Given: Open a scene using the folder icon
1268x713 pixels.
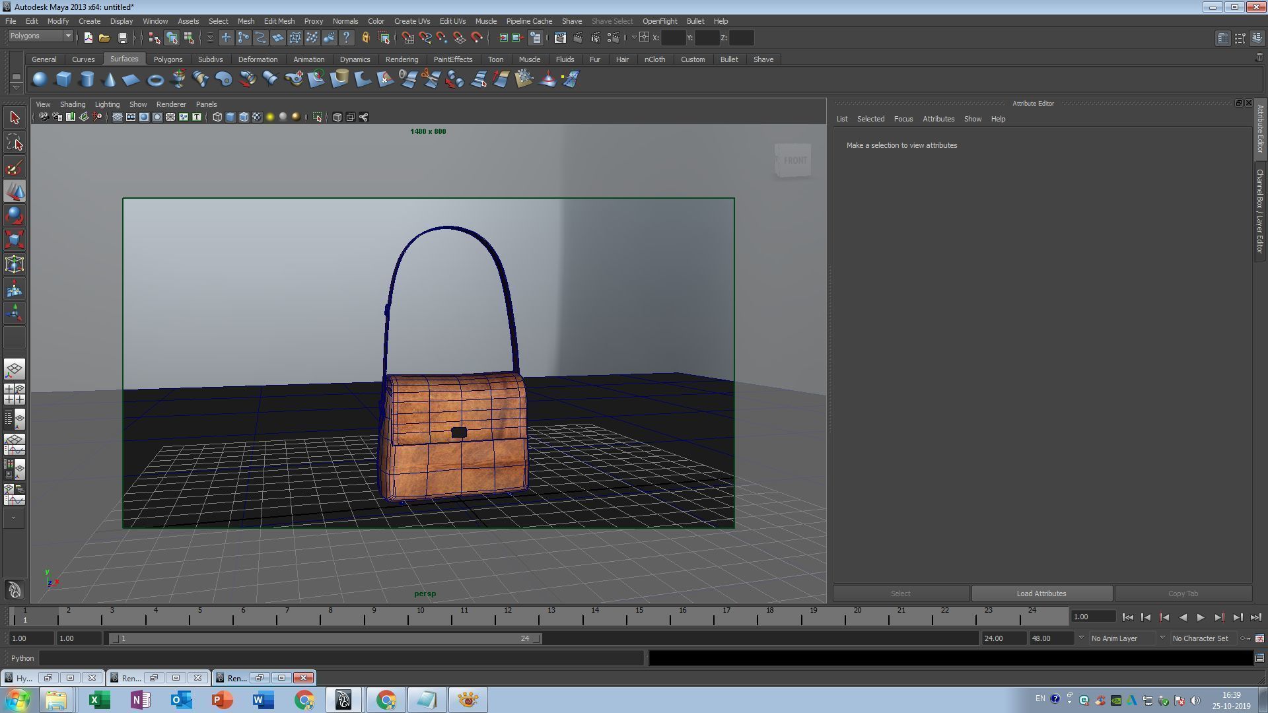Looking at the screenshot, I should click(104, 38).
